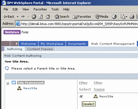Screen dimensions: 138x109
Task: Click the Forward arrow button
Action: (x=23, y=17)
